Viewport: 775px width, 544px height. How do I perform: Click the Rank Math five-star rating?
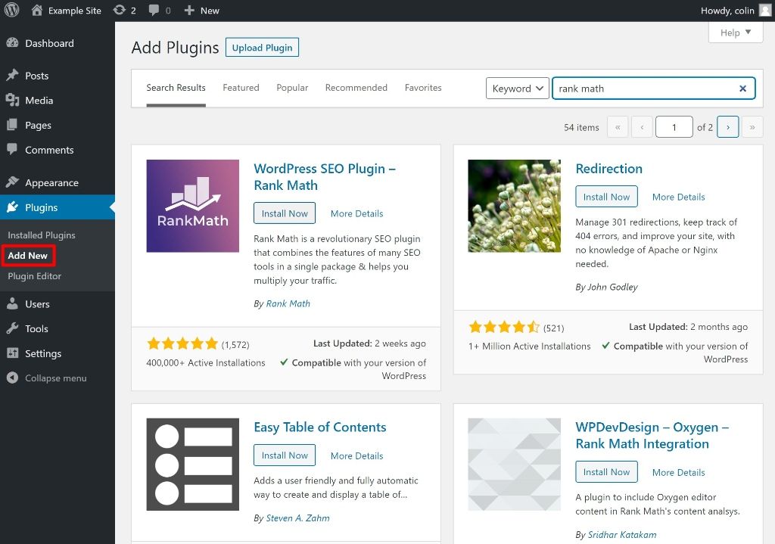(182, 343)
